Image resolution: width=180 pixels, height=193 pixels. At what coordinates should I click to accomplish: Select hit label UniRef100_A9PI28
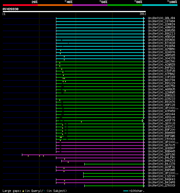[161, 105]
